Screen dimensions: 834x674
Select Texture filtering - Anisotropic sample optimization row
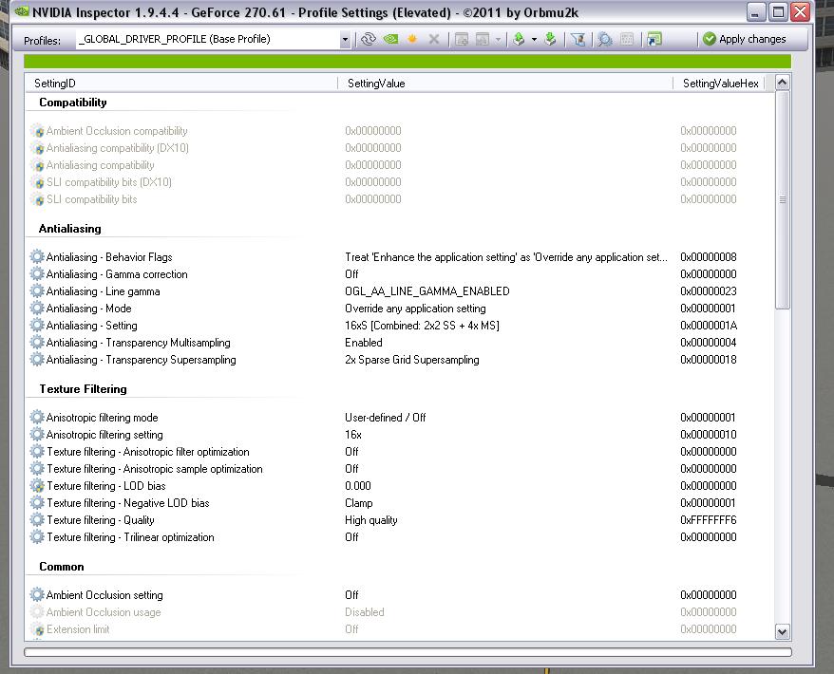pos(399,469)
